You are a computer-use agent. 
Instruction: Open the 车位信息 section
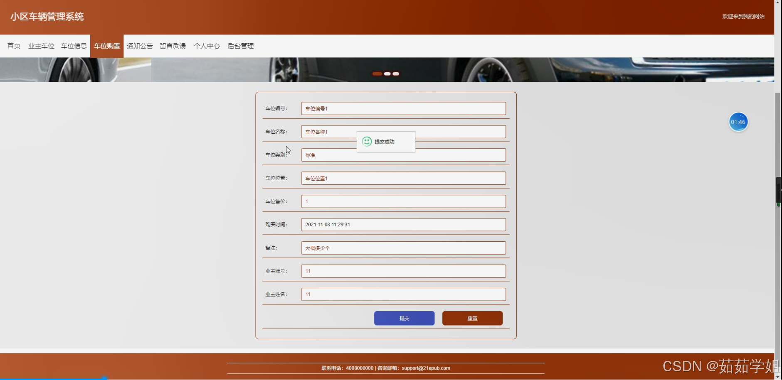tap(74, 46)
